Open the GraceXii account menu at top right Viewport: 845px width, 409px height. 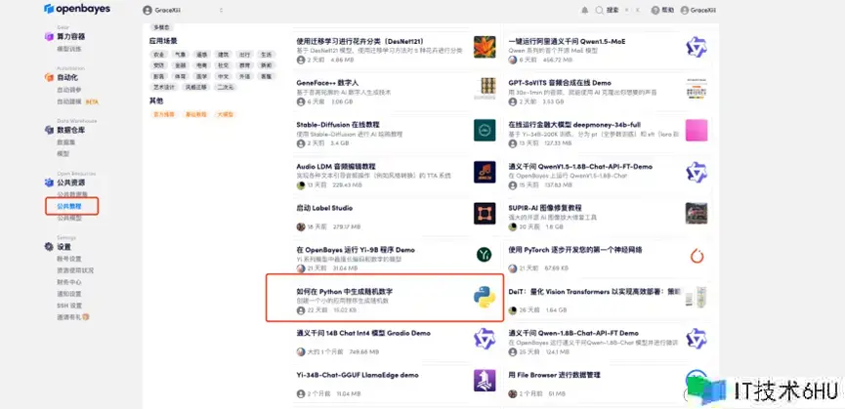tap(699, 10)
